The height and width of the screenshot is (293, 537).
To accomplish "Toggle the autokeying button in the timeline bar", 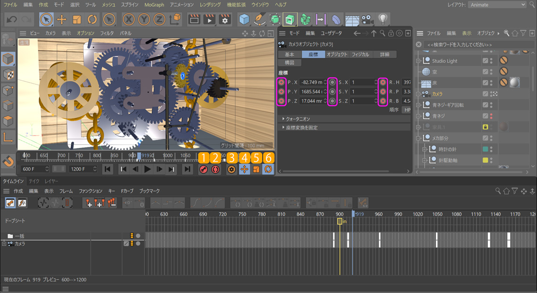I will 216,170.
